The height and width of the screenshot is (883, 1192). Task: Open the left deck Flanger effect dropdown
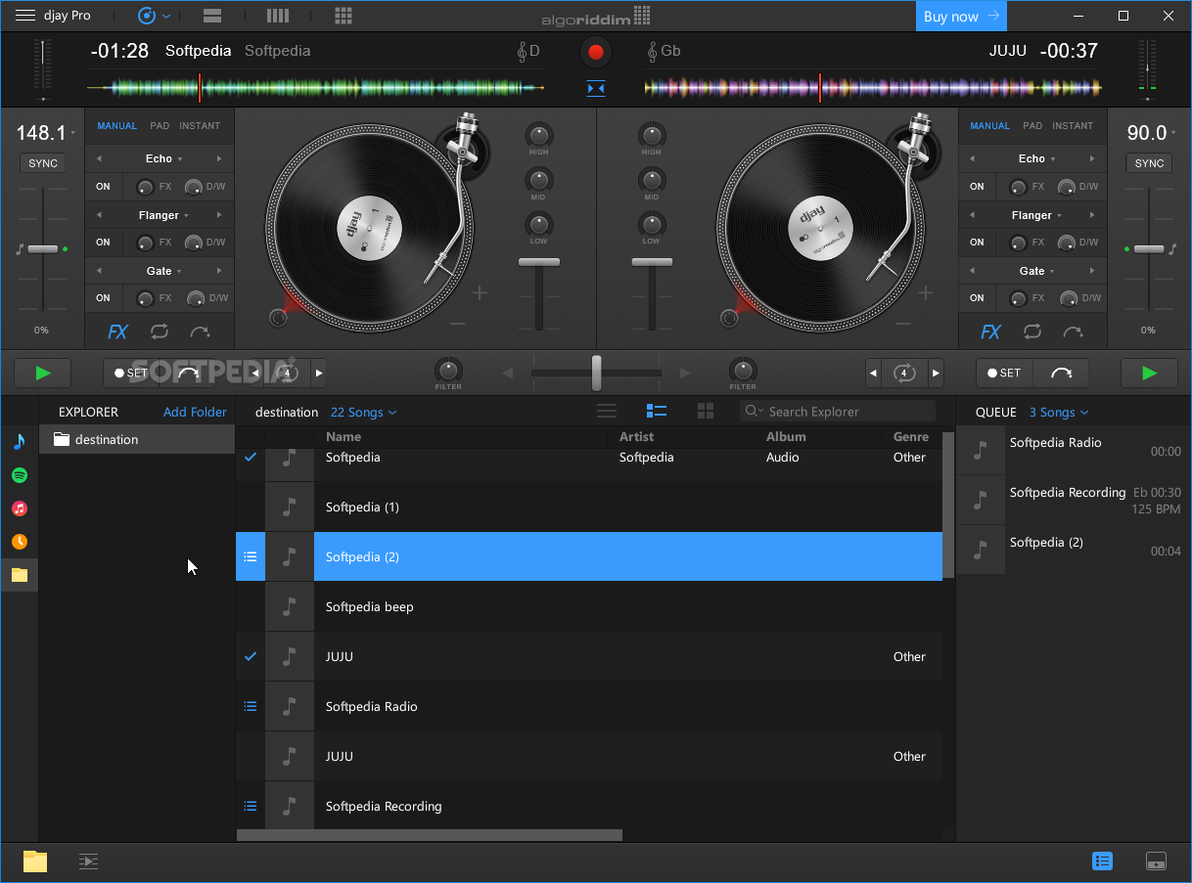point(163,215)
